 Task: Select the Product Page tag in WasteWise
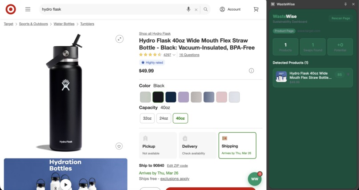click(284, 31)
